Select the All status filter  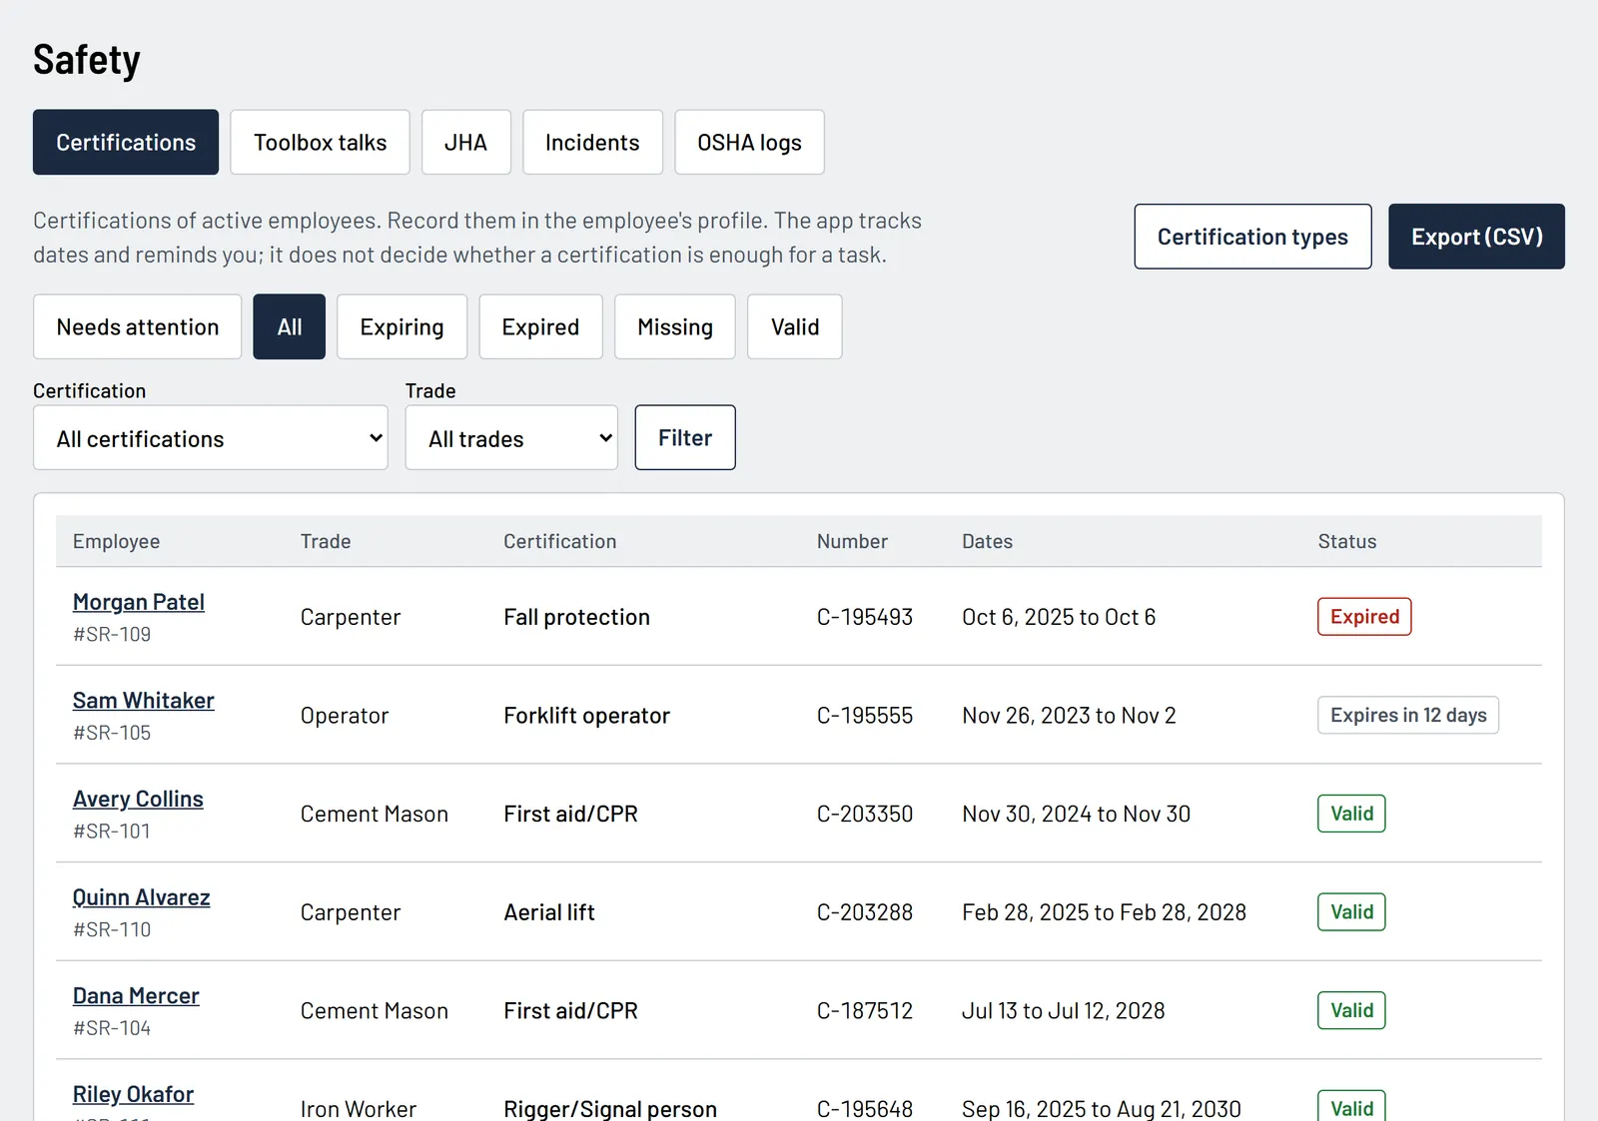(x=290, y=326)
